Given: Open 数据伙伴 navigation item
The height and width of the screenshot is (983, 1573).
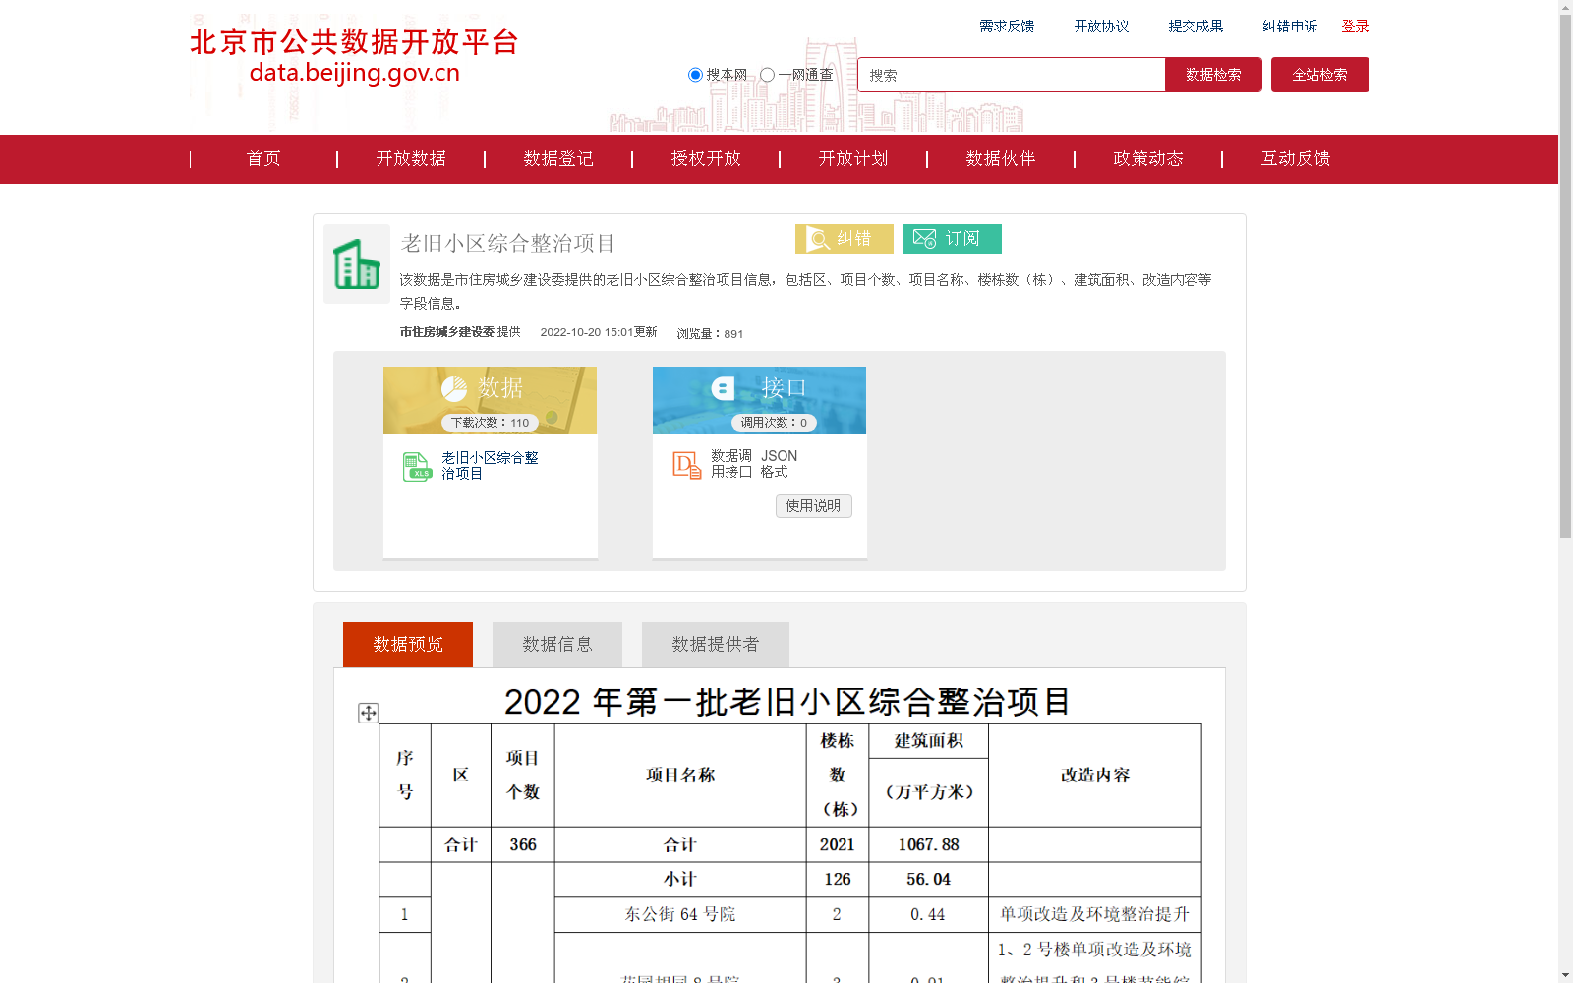Looking at the screenshot, I should pyautogui.click(x=1001, y=159).
